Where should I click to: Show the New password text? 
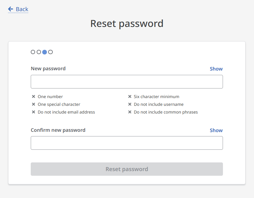pyautogui.click(x=216, y=69)
